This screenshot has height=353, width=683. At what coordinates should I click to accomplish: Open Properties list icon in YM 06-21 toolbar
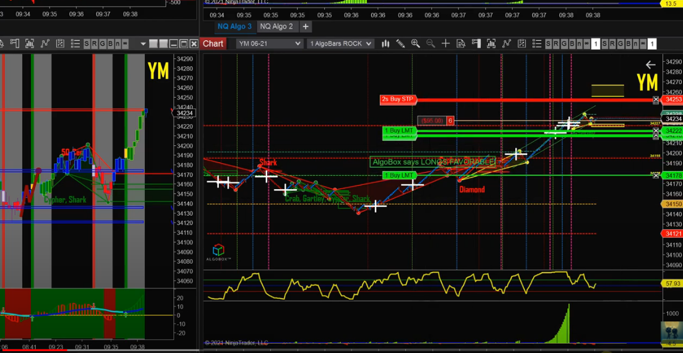537,43
